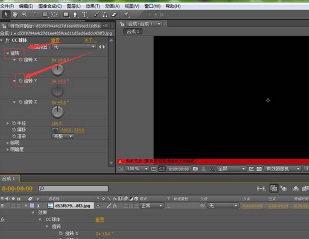Select the Hand tool in toolbar
The width and height of the screenshot is (309, 239).
tap(15, 14)
